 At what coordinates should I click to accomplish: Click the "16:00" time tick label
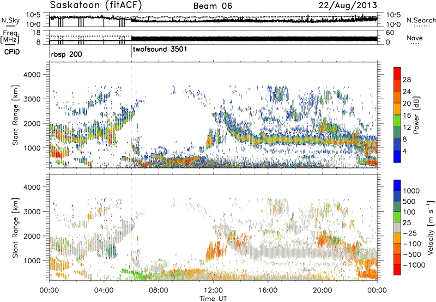click(268, 291)
